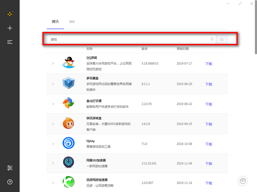This screenshot has height=192, width=257.
Task: Click the app logo in the sidebar
Action: pos(10,14)
